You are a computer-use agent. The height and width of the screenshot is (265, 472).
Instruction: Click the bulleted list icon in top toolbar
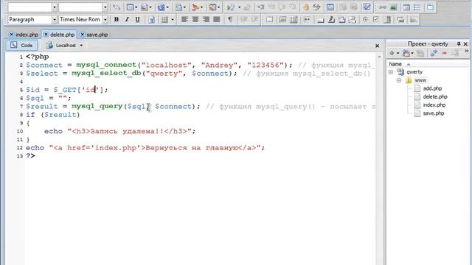click(417, 7)
